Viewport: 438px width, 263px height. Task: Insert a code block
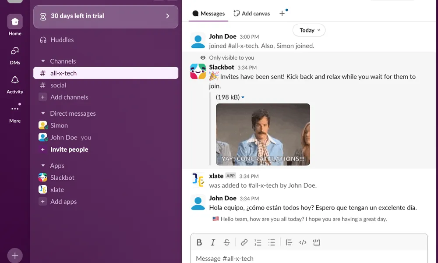316,242
